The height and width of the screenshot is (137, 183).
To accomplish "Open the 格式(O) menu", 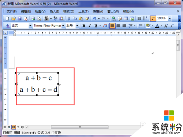I will click(x=69, y=11).
